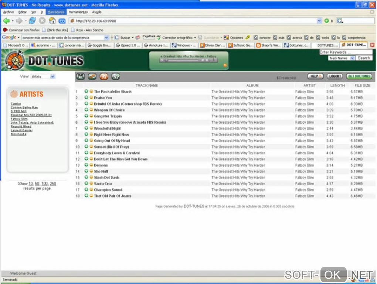This screenshot has height=284, width=377.
Task: Close the current tab with the red X
Action: pyautogui.click(x=372, y=45)
